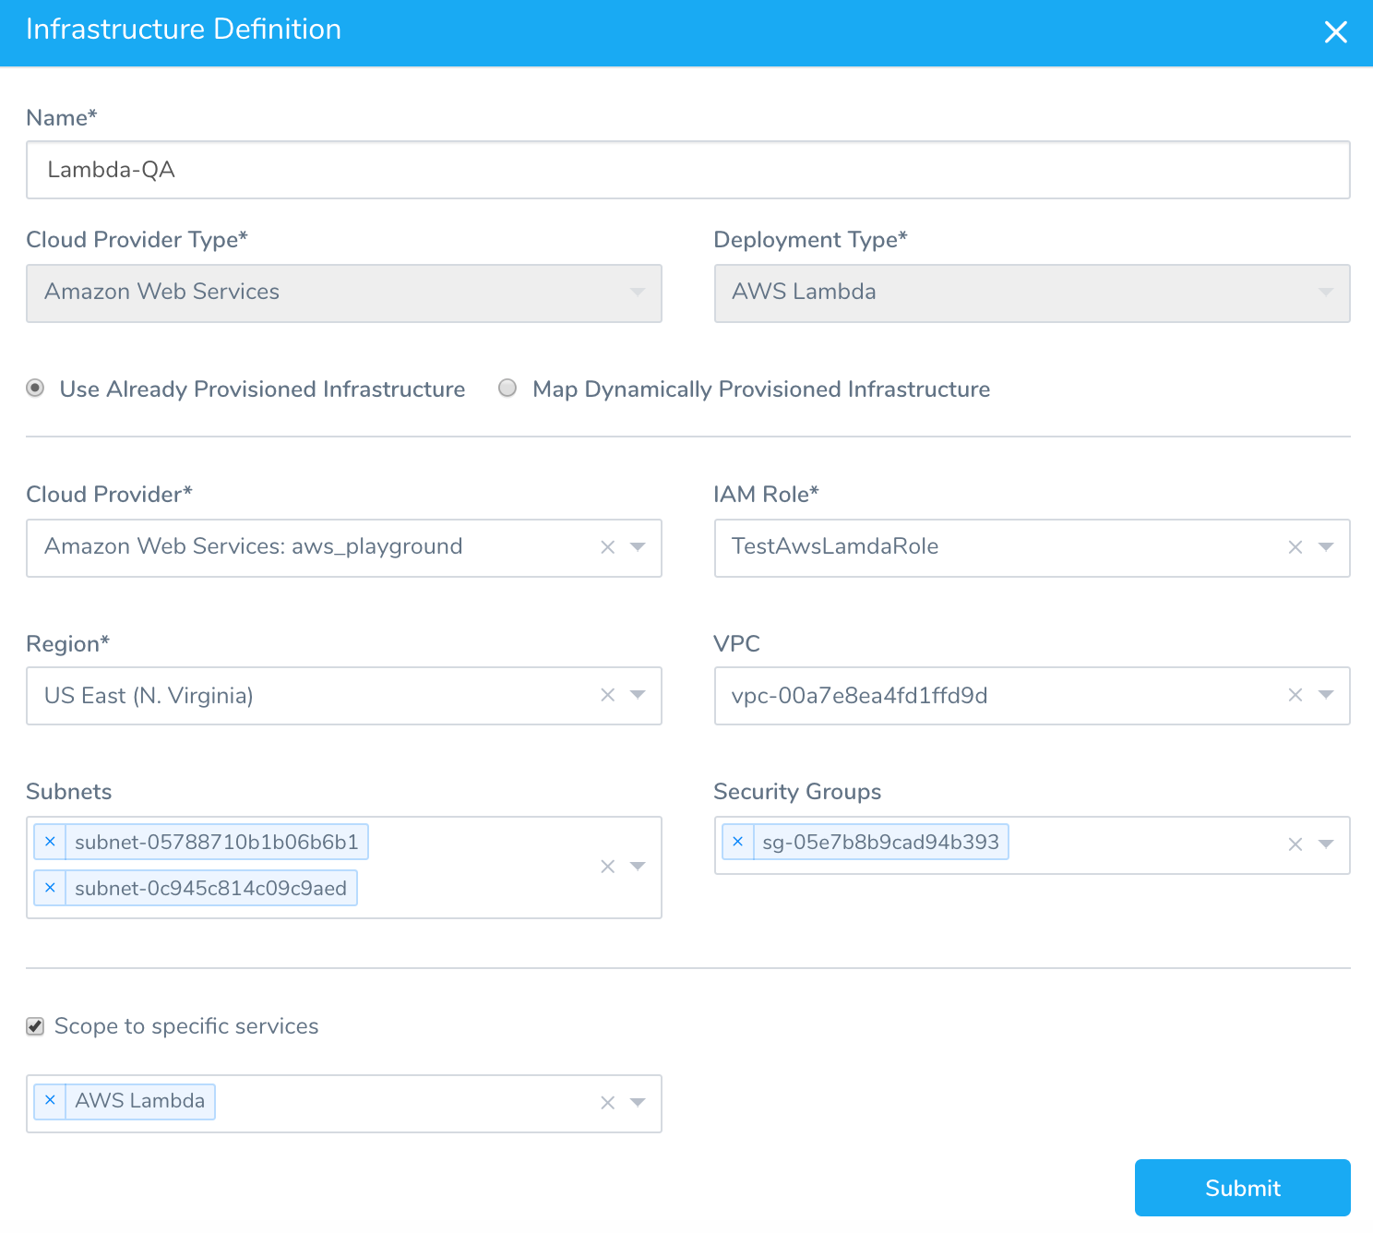
Task: Clear all Security Groups selections
Action: (x=1295, y=844)
